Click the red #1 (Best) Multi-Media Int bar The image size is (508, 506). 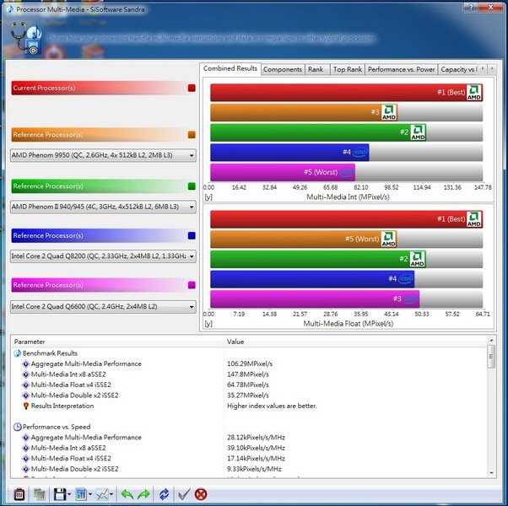pyautogui.click(x=347, y=93)
